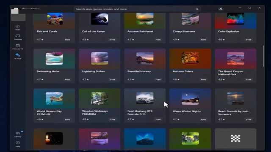Click Free on Beautiful Norway
Image resolution: width=271 pixels, height=152 pixels.
(158, 80)
